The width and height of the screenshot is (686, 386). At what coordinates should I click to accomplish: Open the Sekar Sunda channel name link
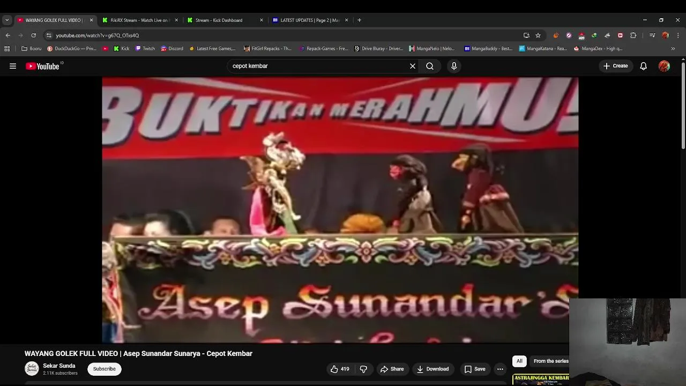click(59, 366)
